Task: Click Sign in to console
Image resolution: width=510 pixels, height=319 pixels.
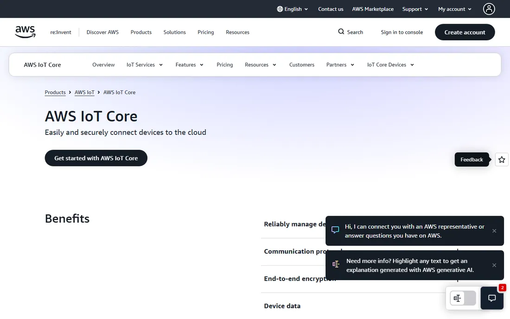Action: [x=402, y=32]
